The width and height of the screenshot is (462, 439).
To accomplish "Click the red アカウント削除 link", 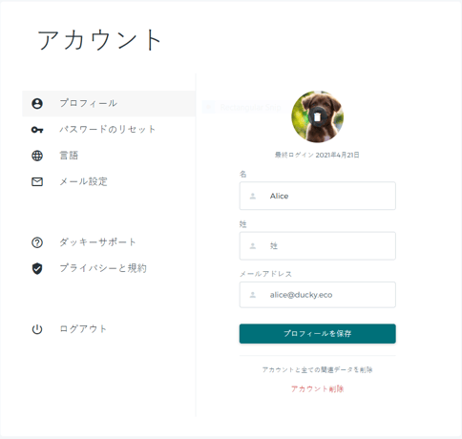I will pos(317,388).
